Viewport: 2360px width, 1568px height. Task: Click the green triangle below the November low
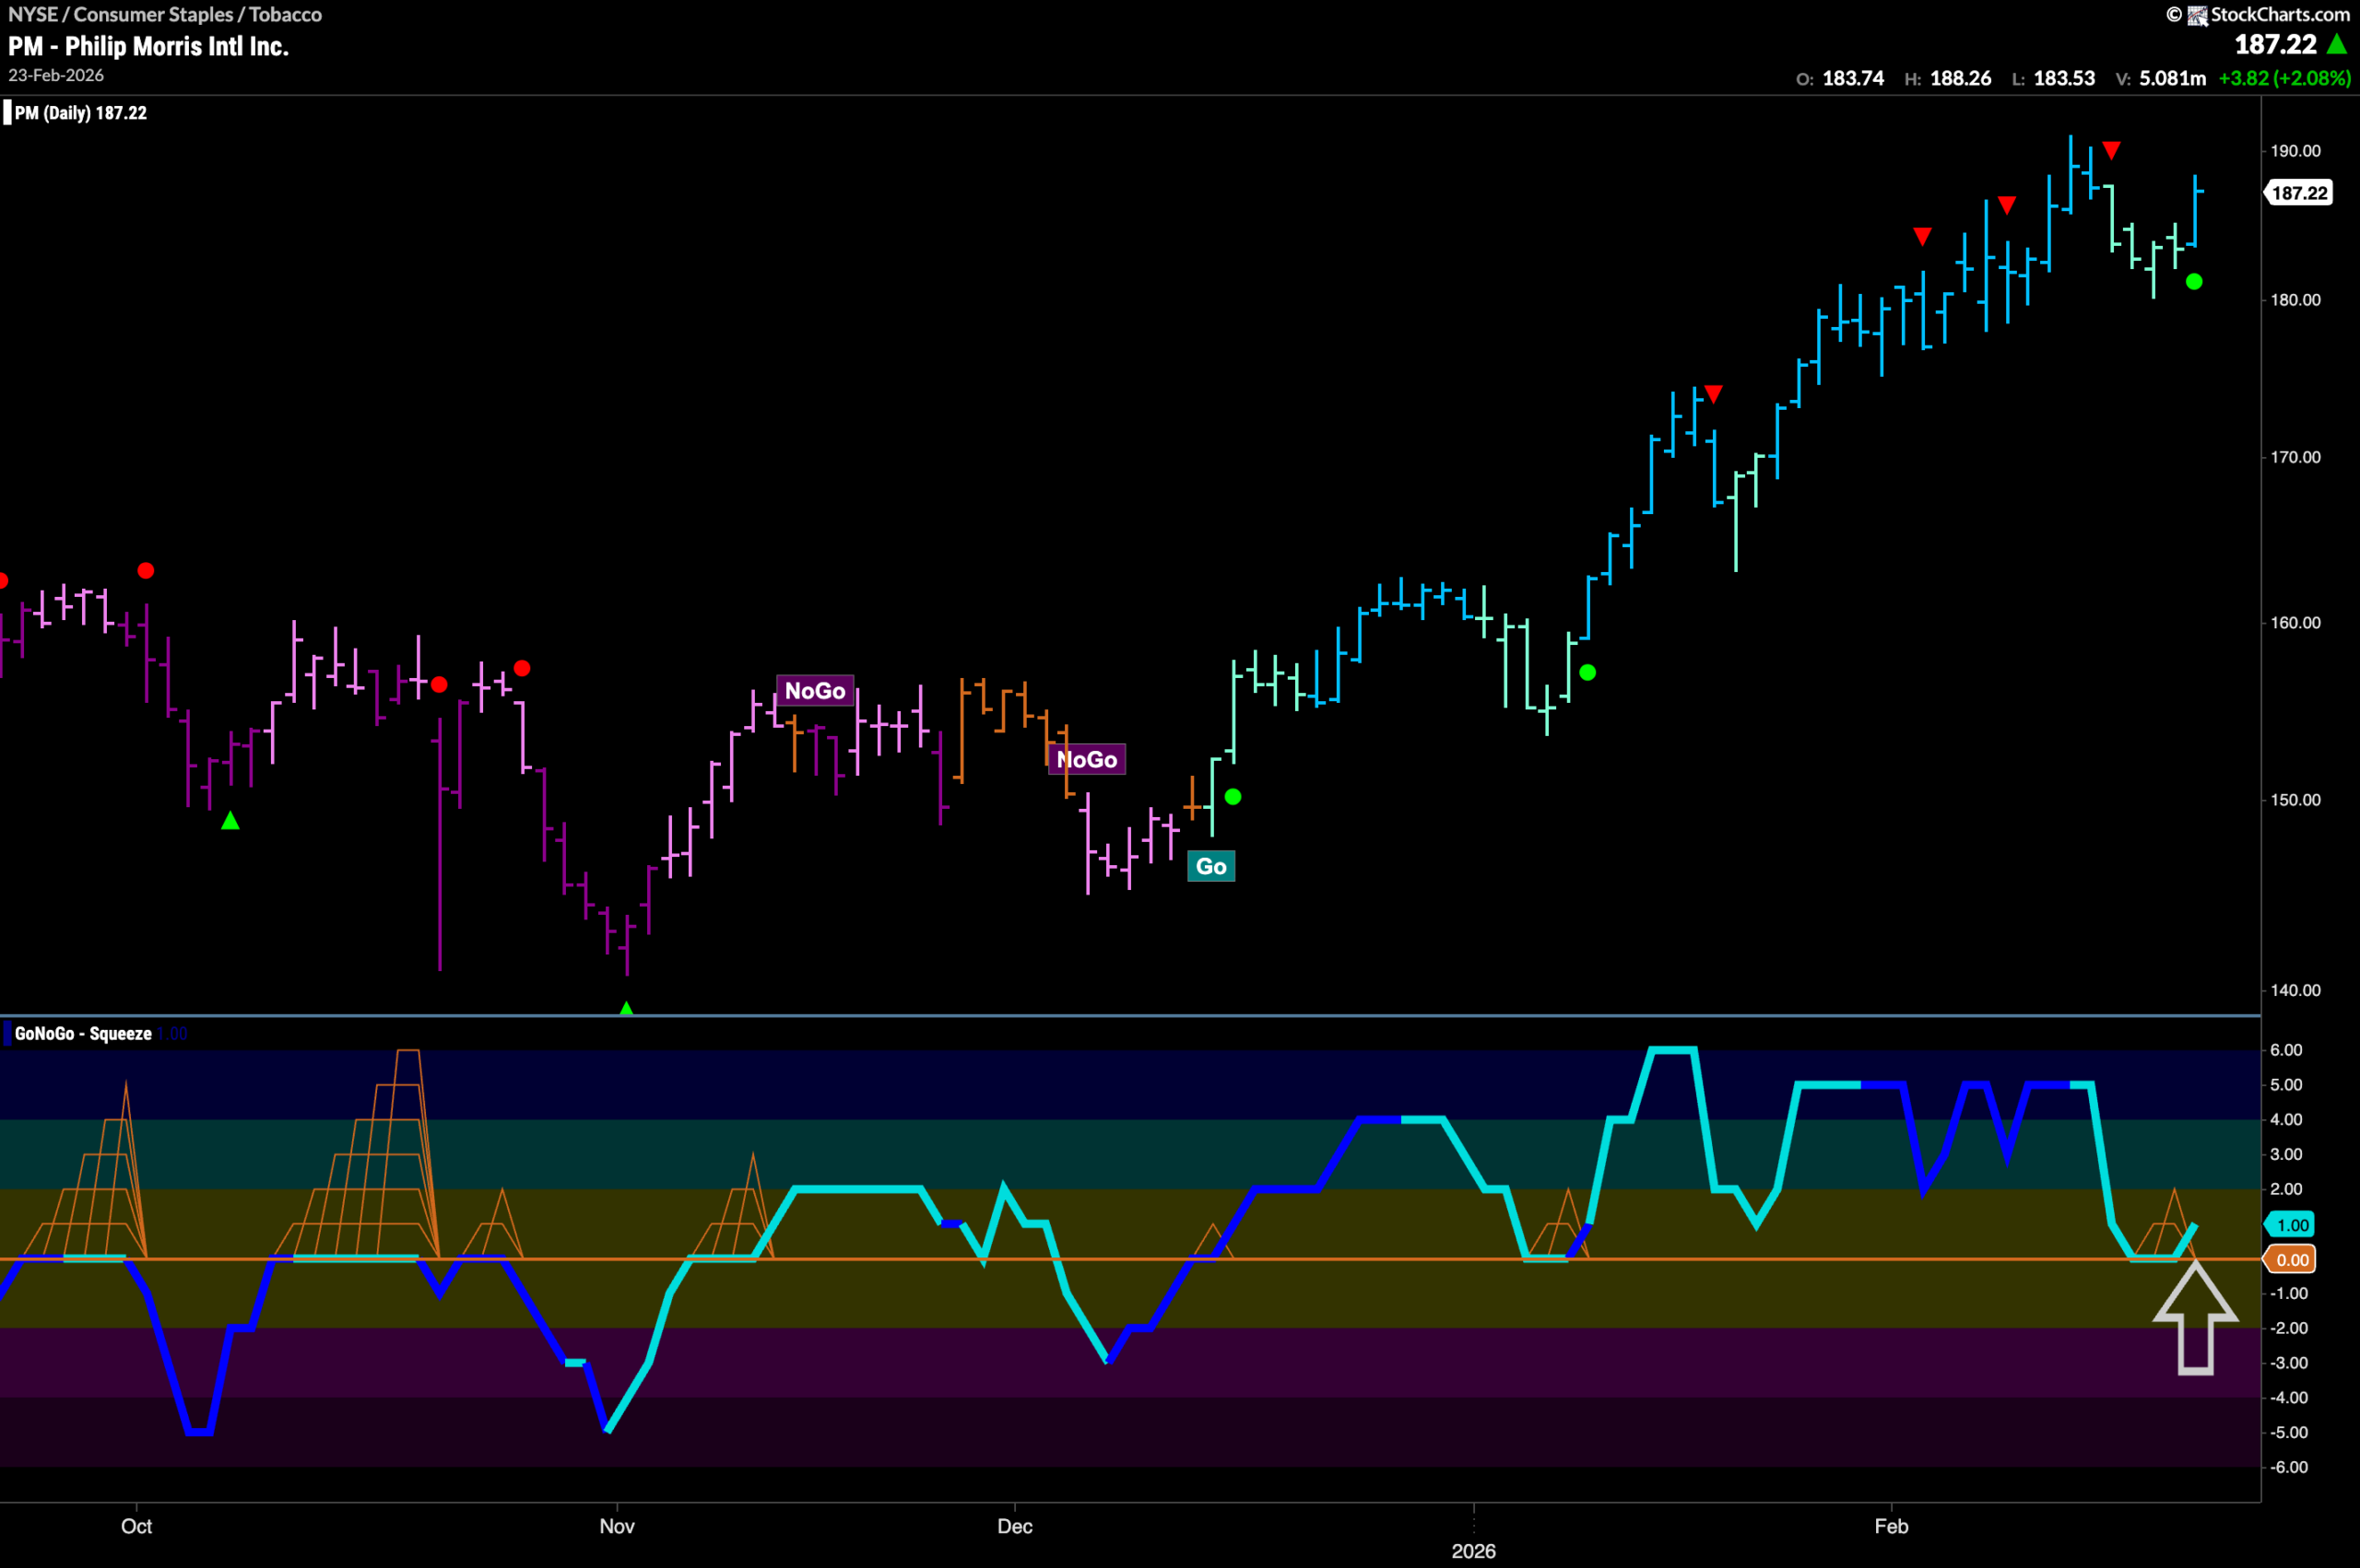pyautogui.click(x=626, y=1008)
